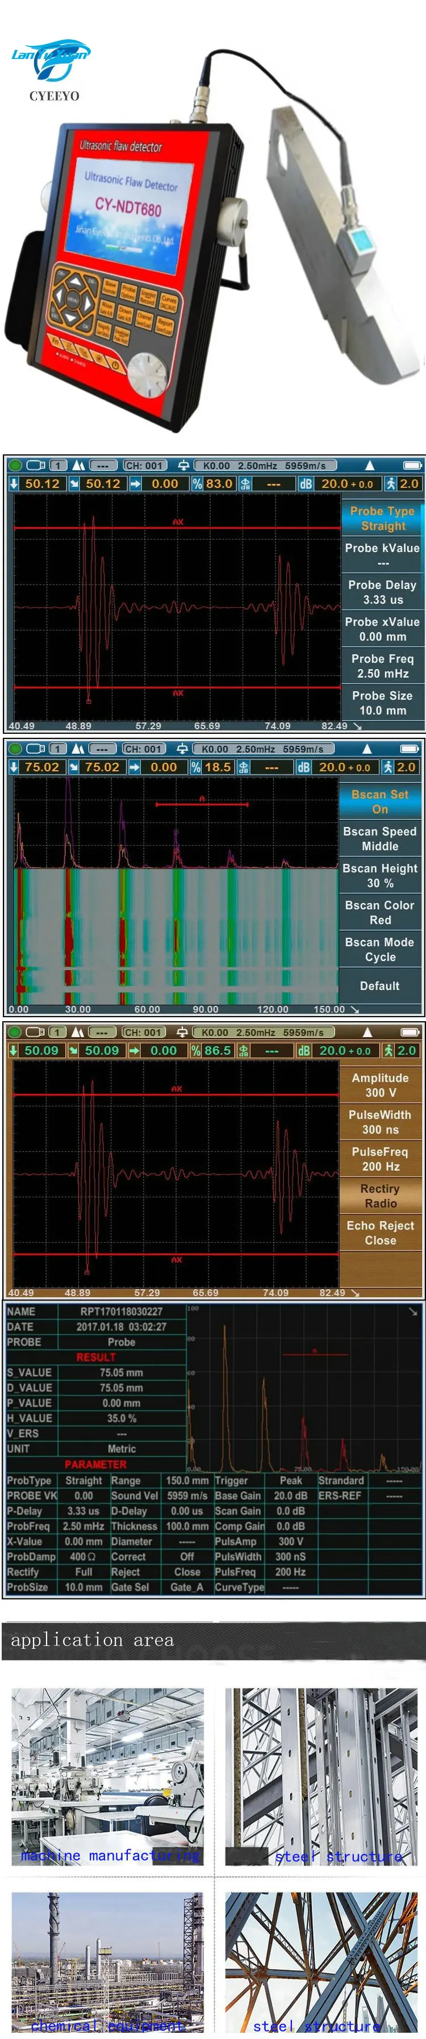Click the ProbDamp 400 Ω cell

tap(57, 1557)
